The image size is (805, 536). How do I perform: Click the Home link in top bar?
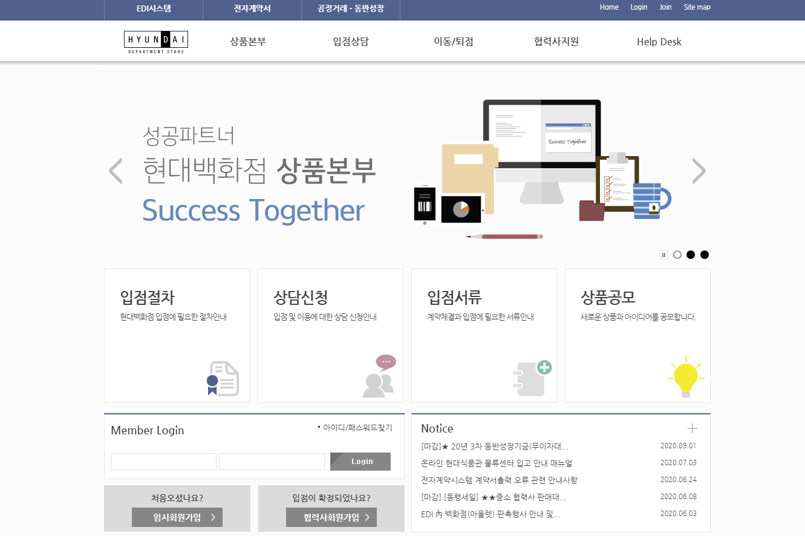(609, 7)
